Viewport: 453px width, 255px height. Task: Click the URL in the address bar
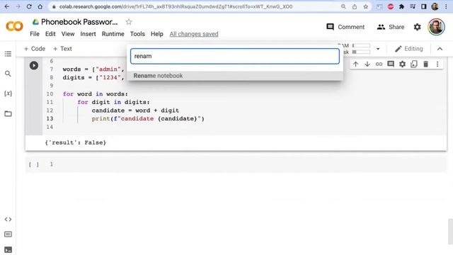pyautogui.click(x=176, y=6)
